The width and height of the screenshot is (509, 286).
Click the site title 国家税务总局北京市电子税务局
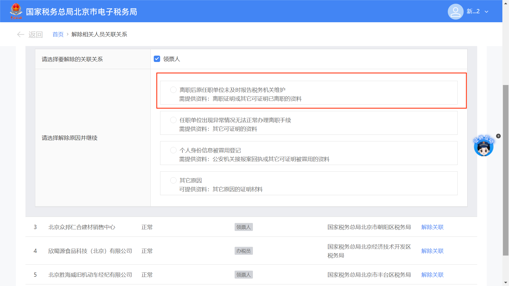tap(81, 12)
